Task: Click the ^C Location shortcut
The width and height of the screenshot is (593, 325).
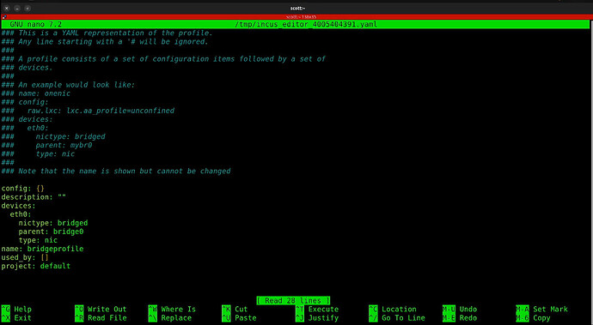Action: [393, 310]
